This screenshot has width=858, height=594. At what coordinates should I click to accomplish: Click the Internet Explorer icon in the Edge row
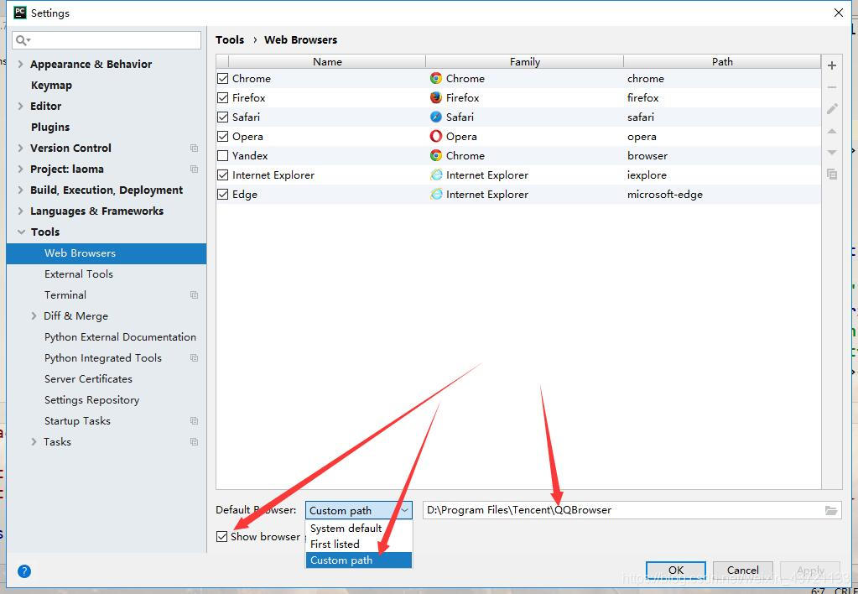point(435,194)
